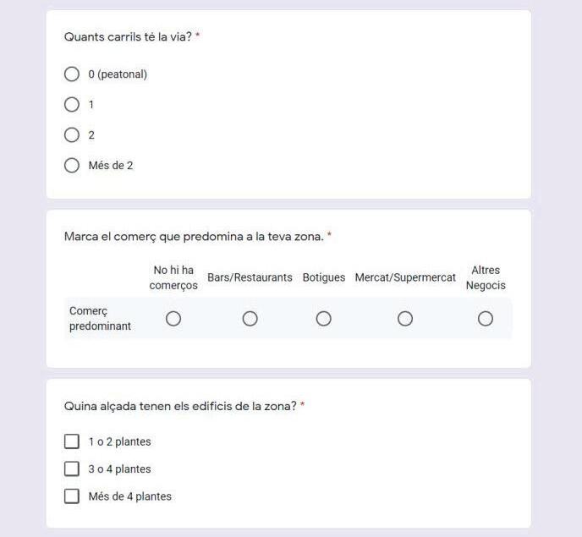
Task: Select 'No hi ha comerços' grid radio
Action: tap(173, 319)
